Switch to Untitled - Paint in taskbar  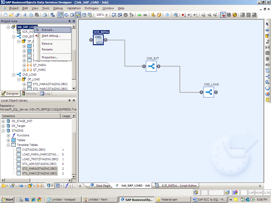[x=100, y=200]
